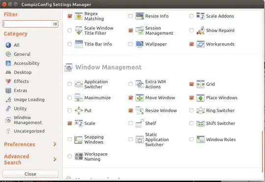Image resolution: width=265 pixels, height=182 pixels.
Task: Click the Place Windows plugin icon
Action: pos(200,98)
